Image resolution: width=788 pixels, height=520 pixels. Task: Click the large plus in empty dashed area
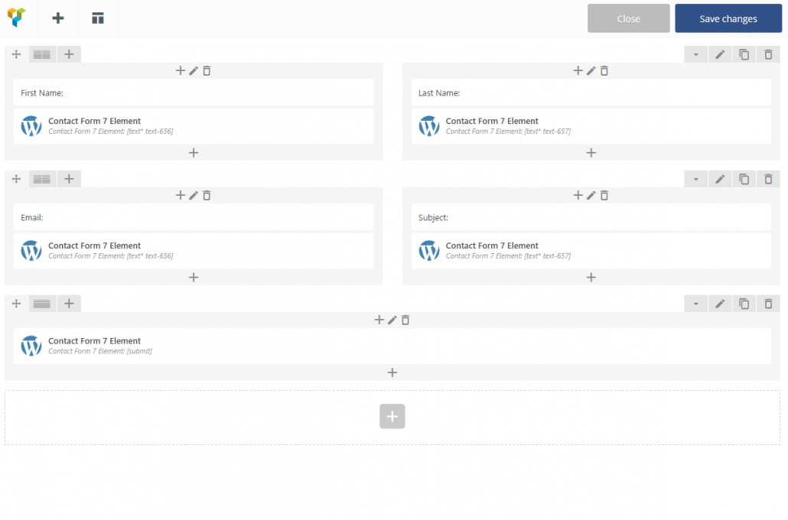[392, 416]
